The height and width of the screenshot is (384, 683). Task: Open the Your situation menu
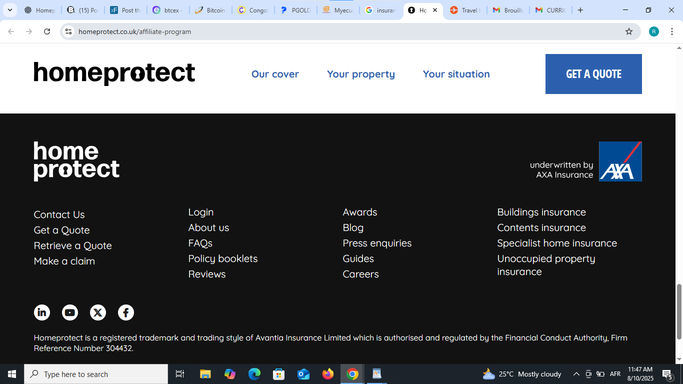point(456,74)
